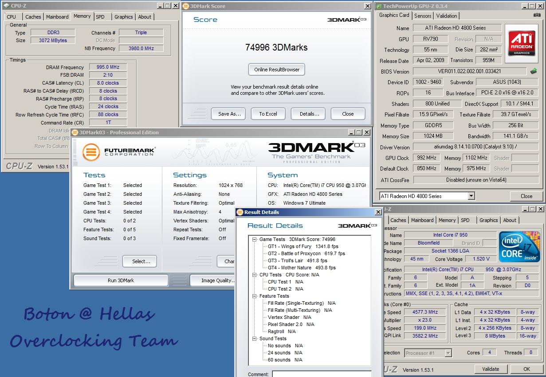Click the Run 3DMark button
Screen dimensions: 546x377
121,280
